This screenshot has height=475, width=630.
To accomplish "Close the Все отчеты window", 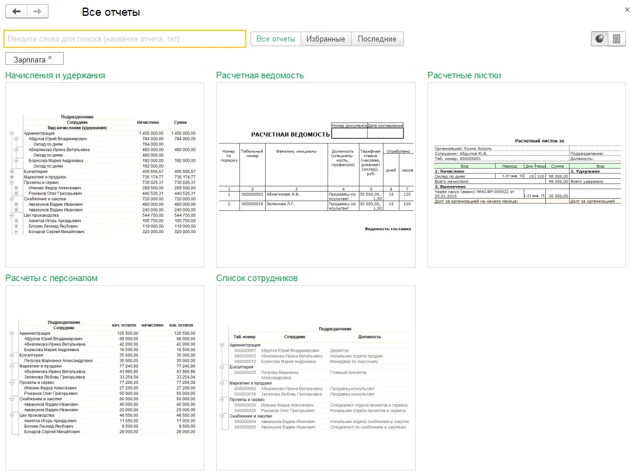I will click(x=627, y=9).
